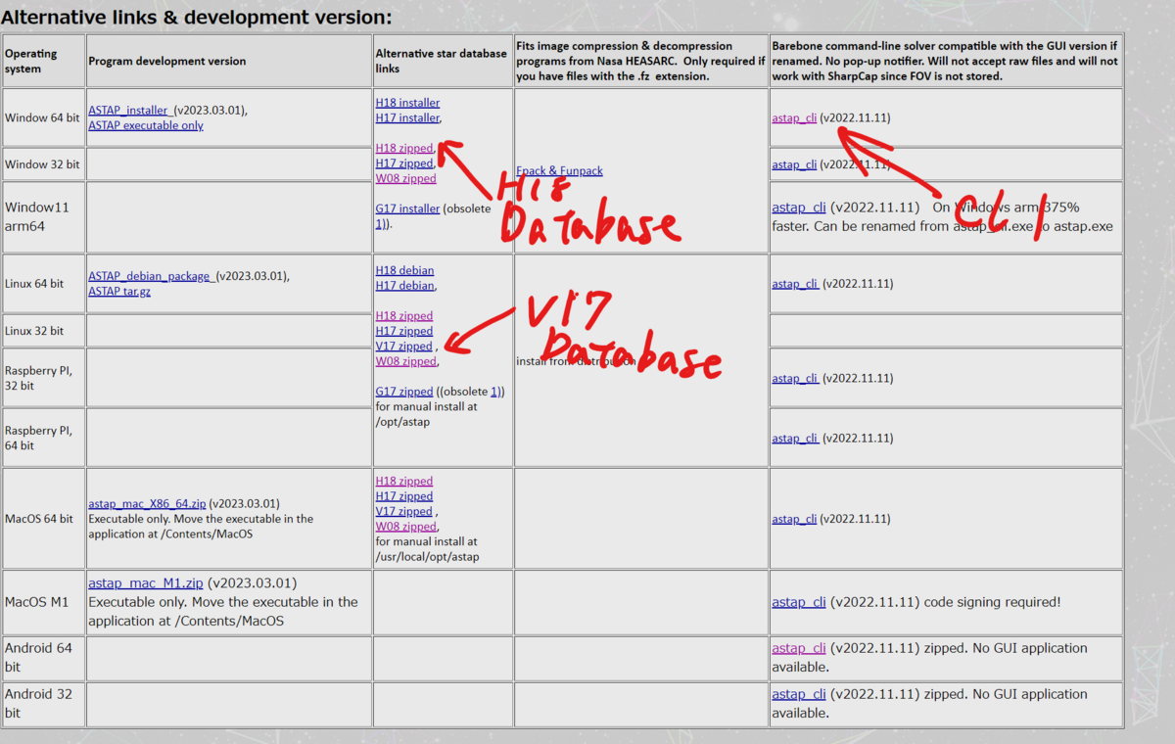Open astap_cli in the MacOS M1 row

coord(799,602)
